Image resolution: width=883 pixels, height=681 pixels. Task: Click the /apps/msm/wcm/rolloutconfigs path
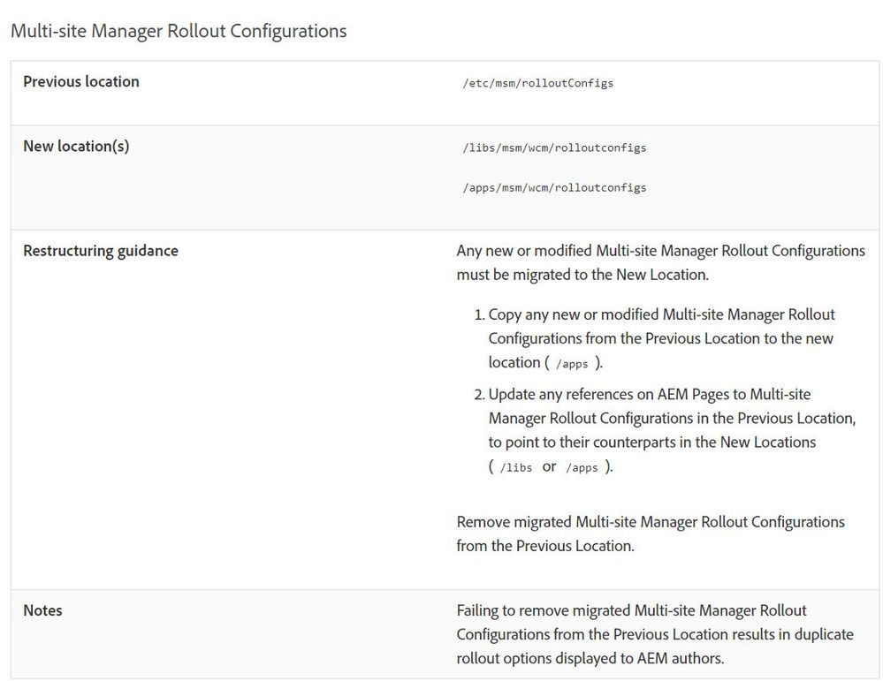pyautogui.click(x=554, y=187)
